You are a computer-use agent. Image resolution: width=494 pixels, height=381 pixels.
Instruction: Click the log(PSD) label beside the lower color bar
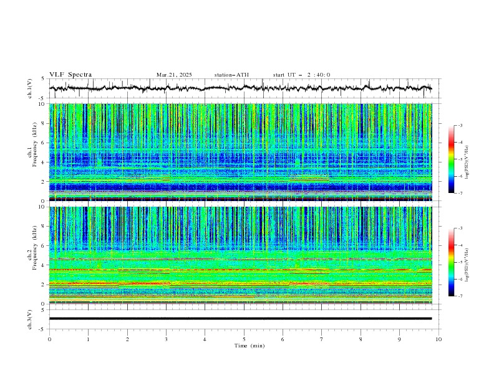click(467, 265)
